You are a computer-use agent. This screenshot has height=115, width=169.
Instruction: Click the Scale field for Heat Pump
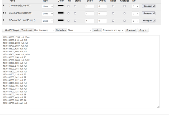(x=90, y=21)
